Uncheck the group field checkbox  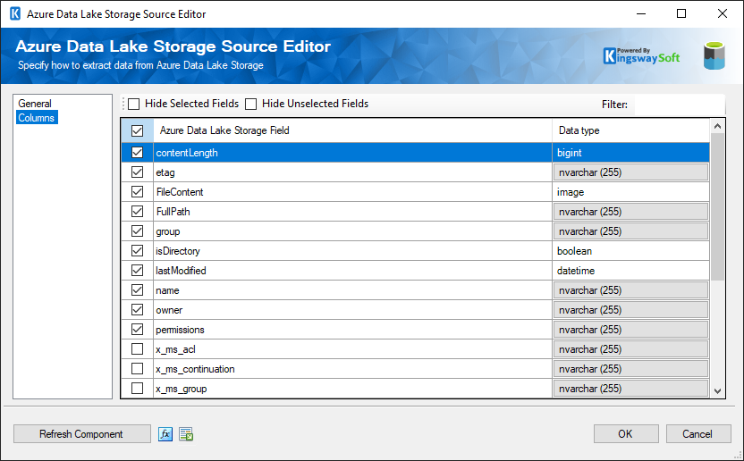[x=137, y=231]
